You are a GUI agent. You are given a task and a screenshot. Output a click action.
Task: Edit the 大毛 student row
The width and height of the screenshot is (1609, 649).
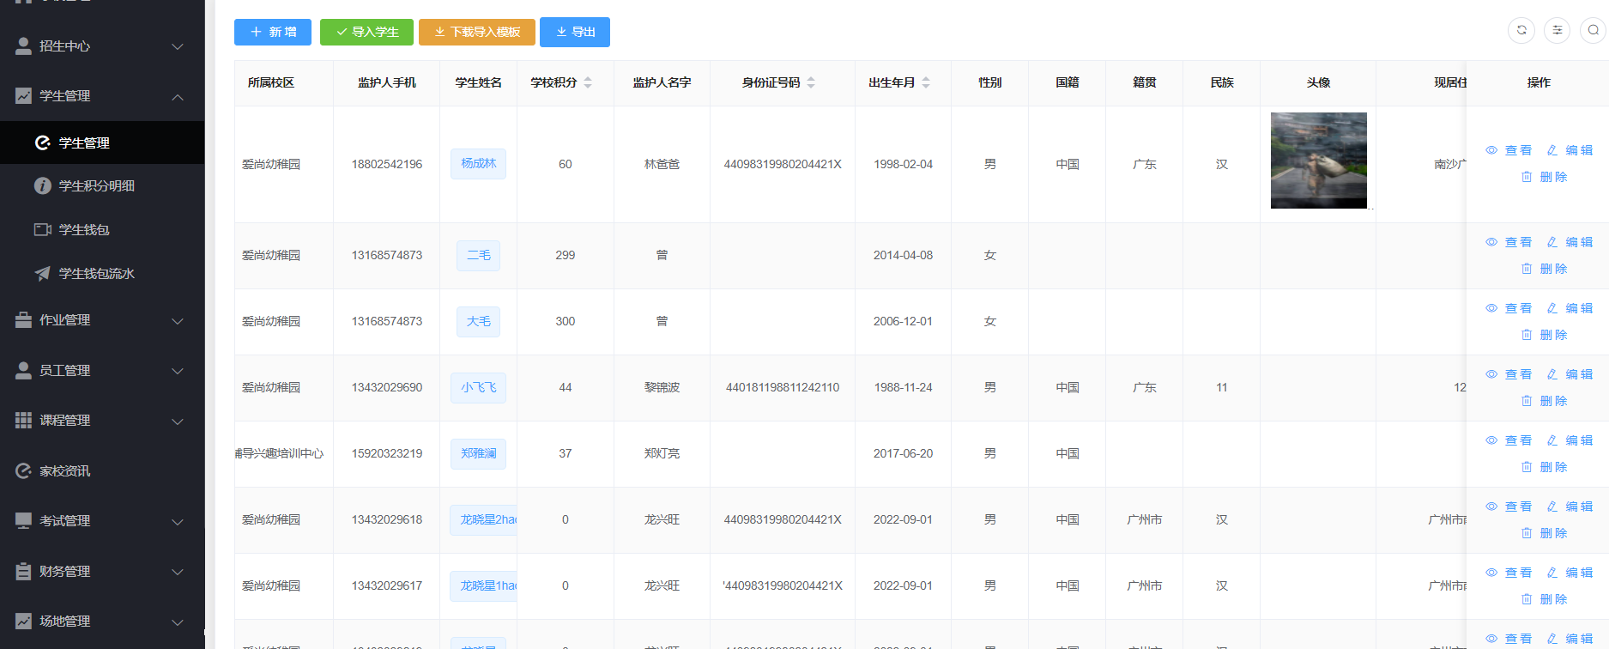point(1570,308)
